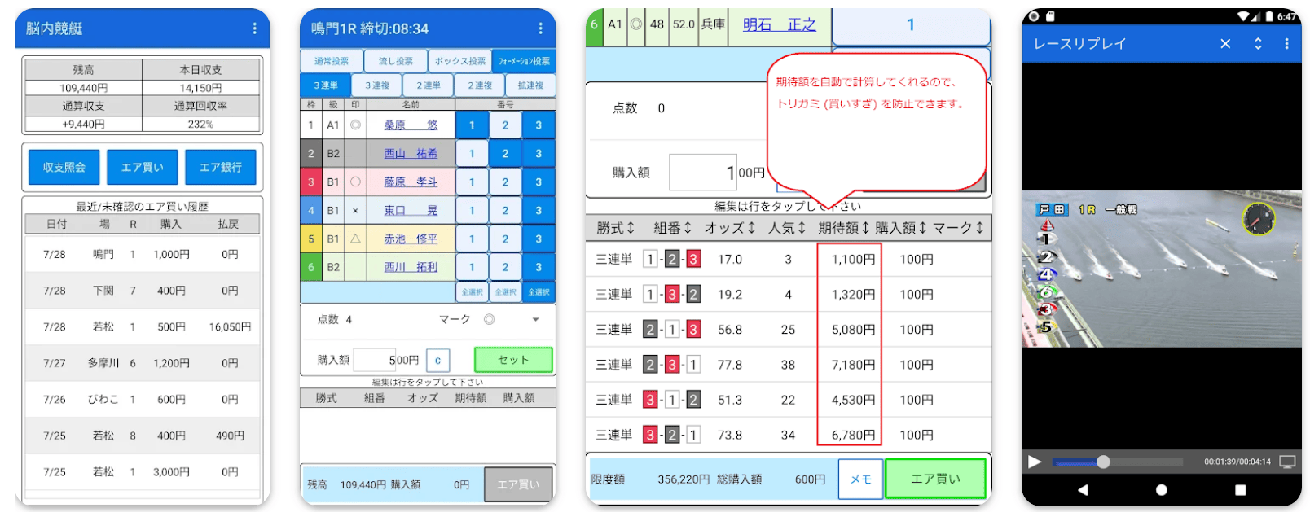Tap the triangle mark of 赤池 修平
Screen dimensions: 1310x521
[x=355, y=239]
